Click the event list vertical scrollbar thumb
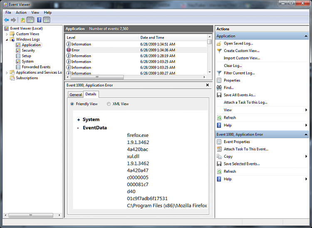Image resolution: width=312 pixels, height=228 pixels. pyautogui.click(x=210, y=42)
